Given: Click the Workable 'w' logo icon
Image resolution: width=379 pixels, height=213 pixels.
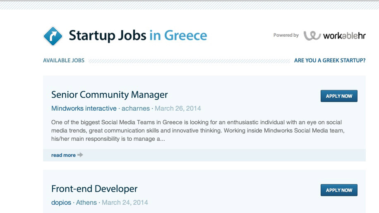Looking at the screenshot, I should tap(312, 35).
